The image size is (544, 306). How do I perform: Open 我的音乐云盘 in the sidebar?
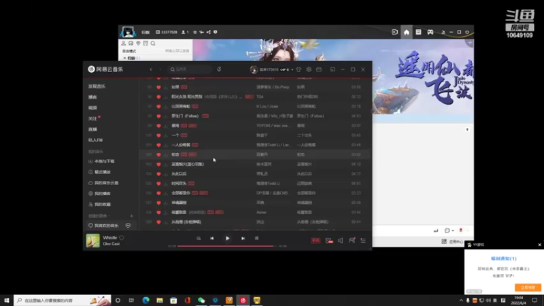[106, 183]
